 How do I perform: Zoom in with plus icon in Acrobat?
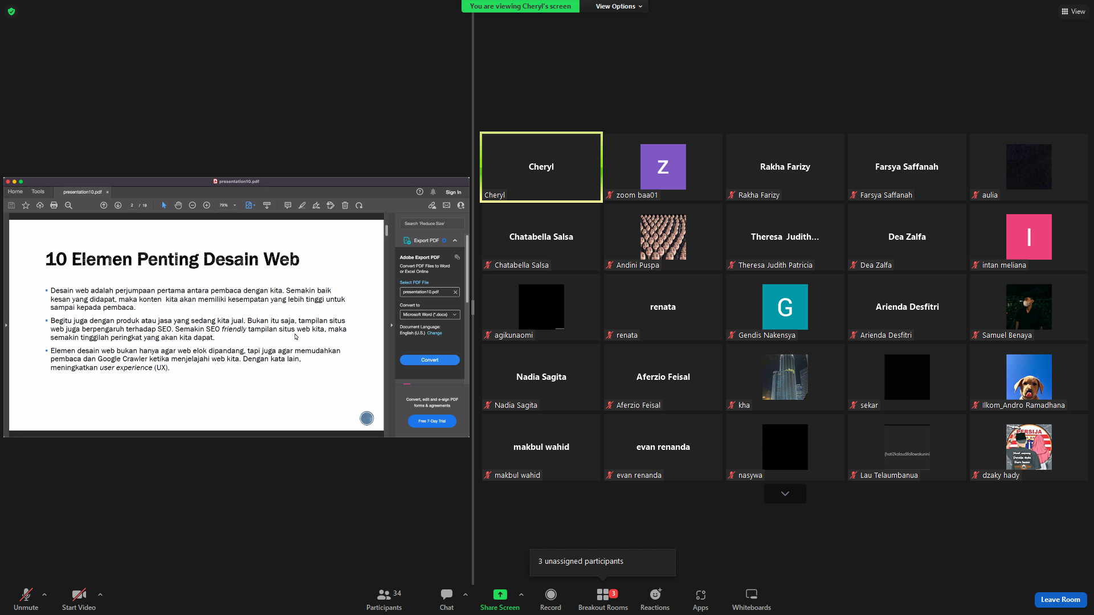[x=207, y=206]
